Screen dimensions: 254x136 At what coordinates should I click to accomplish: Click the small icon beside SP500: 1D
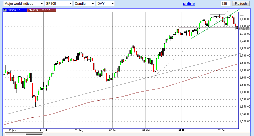click(5, 10)
